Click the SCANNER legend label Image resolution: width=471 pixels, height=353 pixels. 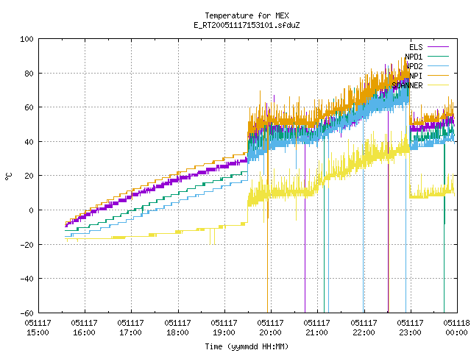point(407,85)
